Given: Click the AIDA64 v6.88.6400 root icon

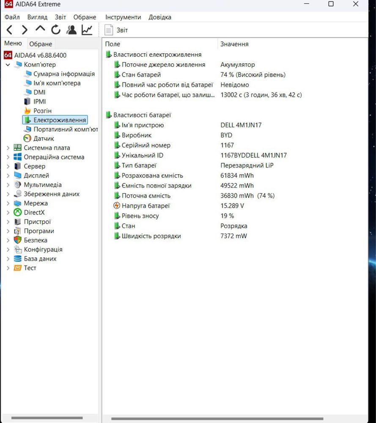Looking at the screenshot, I should click(8, 55).
